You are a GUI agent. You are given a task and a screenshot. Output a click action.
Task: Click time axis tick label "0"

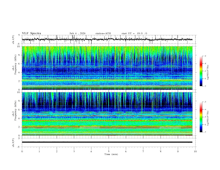22,151
